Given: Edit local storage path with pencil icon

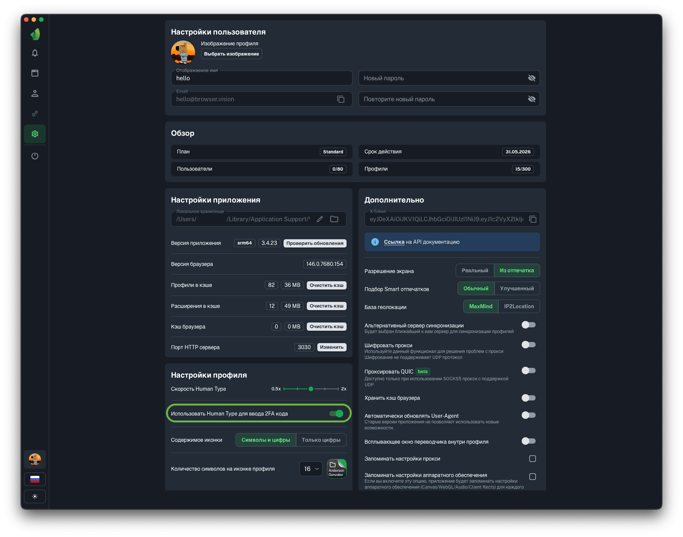Looking at the screenshot, I should tap(320, 219).
